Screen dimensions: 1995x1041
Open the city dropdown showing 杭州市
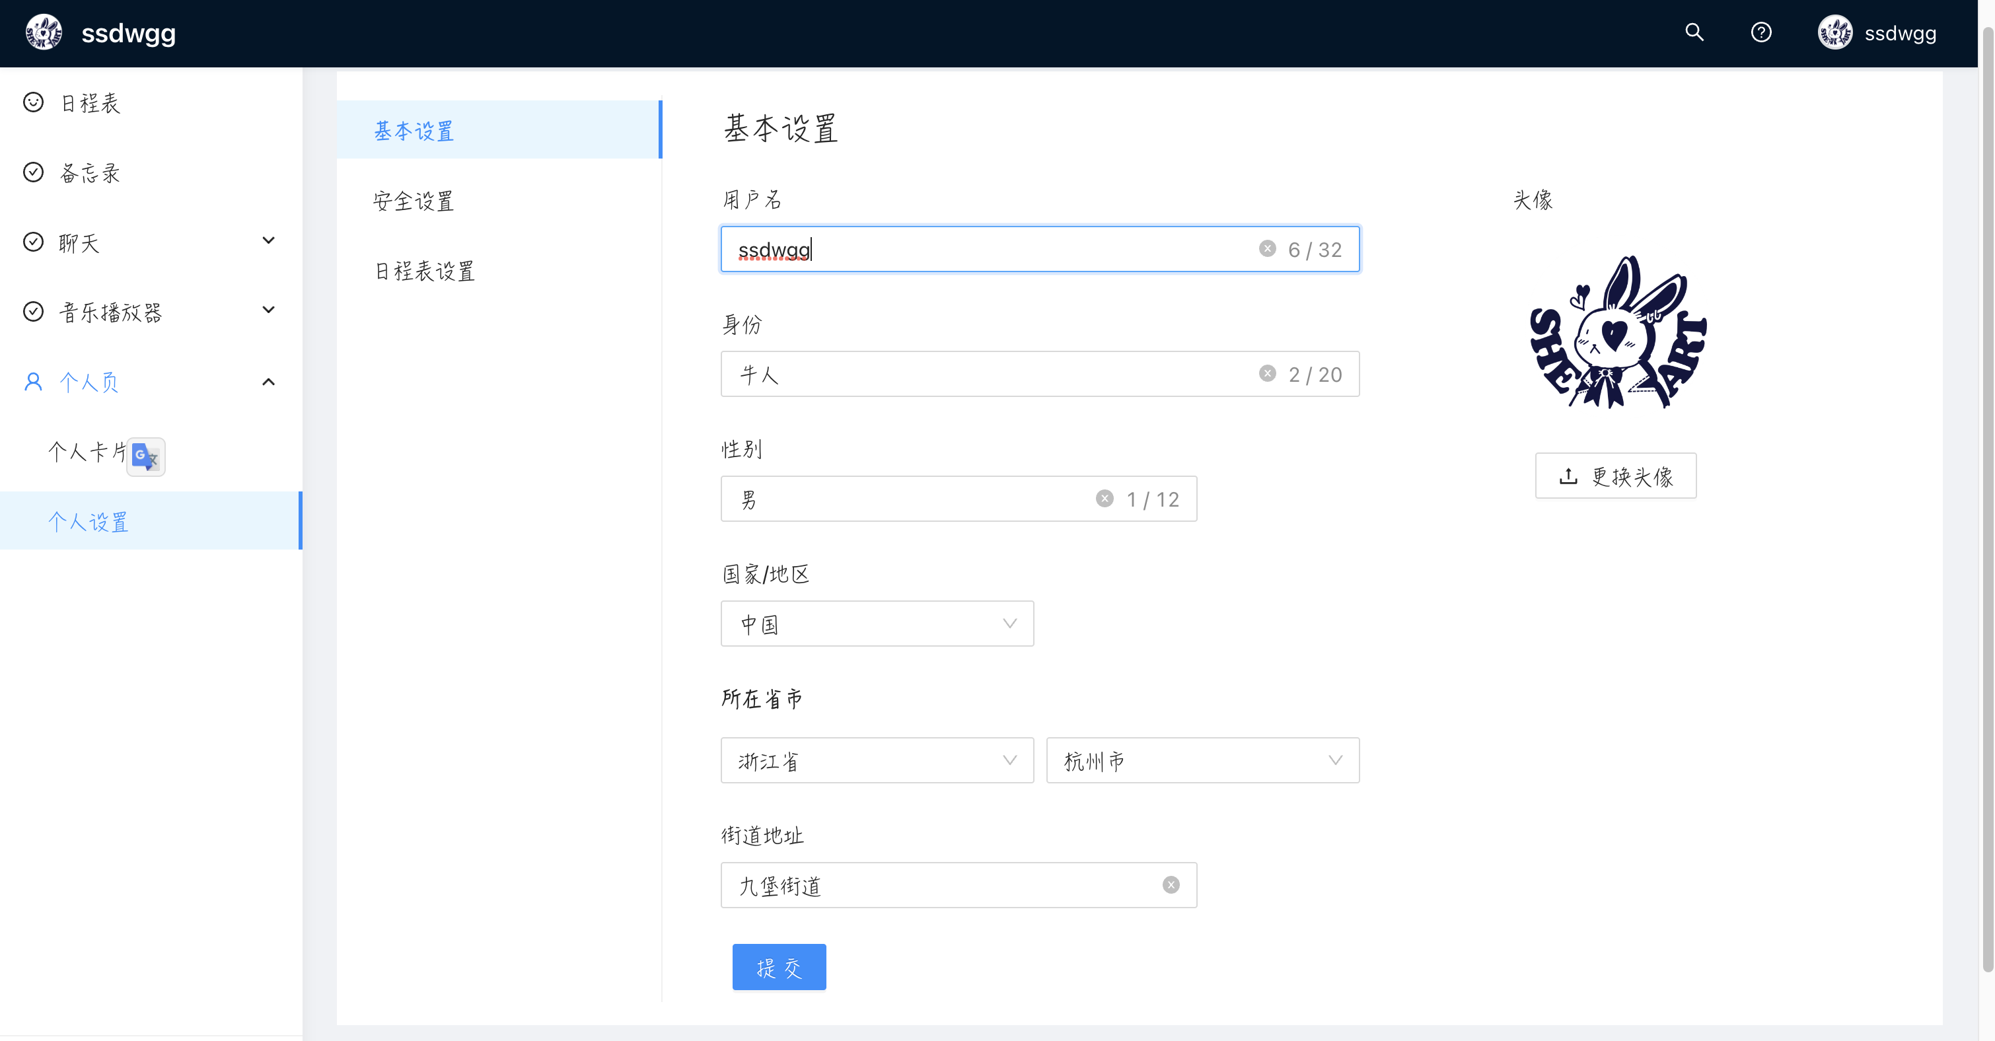(x=1202, y=761)
